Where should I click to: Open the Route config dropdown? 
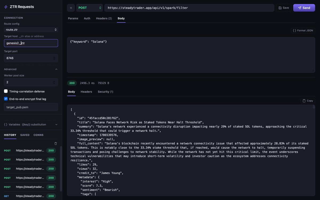tap(31, 30)
